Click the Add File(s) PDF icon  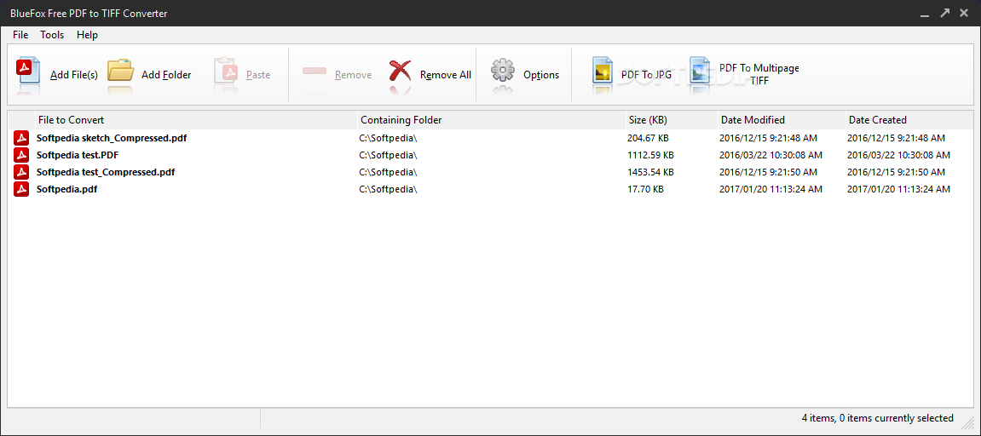(x=27, y=72)
